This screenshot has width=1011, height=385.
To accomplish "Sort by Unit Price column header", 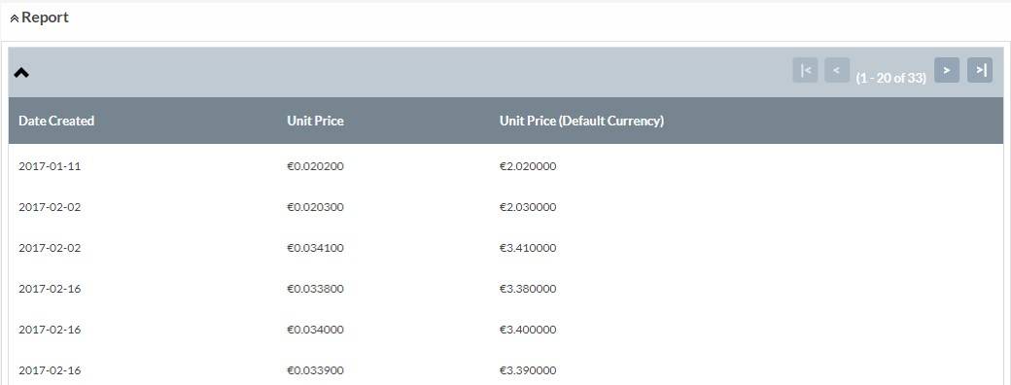I will point(315,121).
